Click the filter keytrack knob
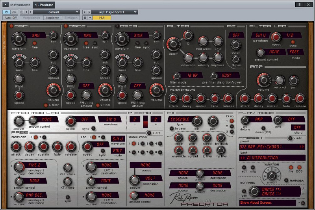This screenshot has height=210, width=315. [x=218, y=58]
